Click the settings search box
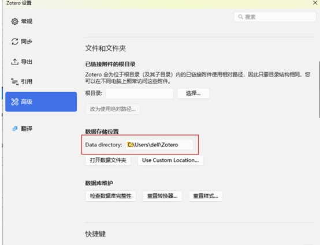 tap(275, 17)
